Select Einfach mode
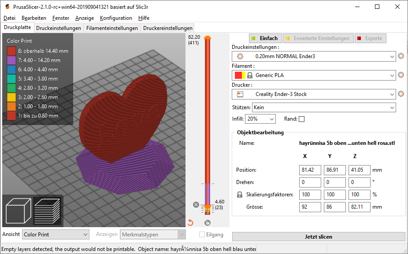Image resolution: width=408 pixels, height=254 pixels. (265, 38)
